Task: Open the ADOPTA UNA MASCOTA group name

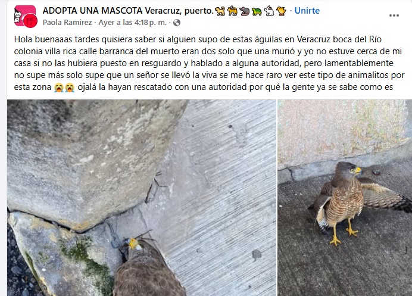Action: 128,11
